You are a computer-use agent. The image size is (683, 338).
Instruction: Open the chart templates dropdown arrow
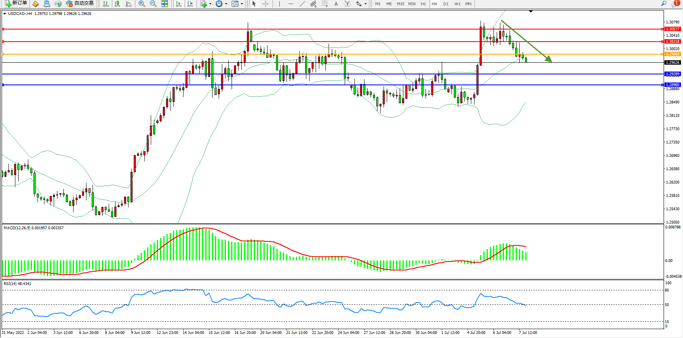click(x=242, y=4)
